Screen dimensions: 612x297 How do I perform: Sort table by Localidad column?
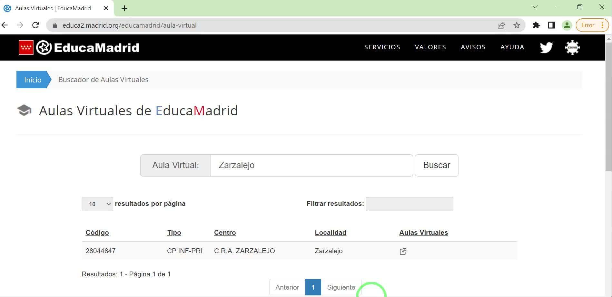(x=331, y=233)
